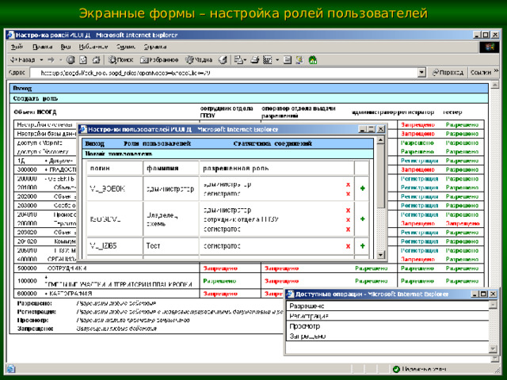The height and width of the screenshot is (380, 507).
Task: Click Запрещено in 600000 КАРТОГРАФИЯ row, ГПЗУ column
Action: (220, 294)
